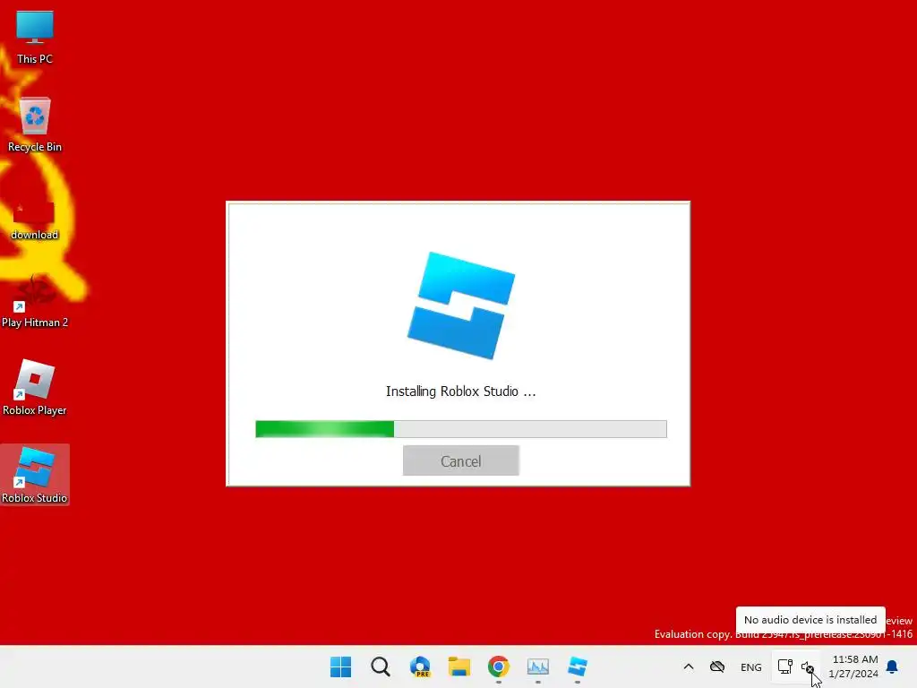
Task: Switch to Roblox Studio taskbar icon
Action: tap(578, 666)
